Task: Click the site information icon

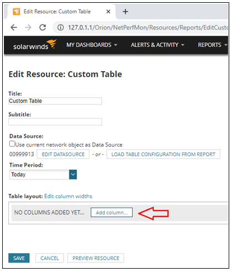Action: [x=60, y=28]
